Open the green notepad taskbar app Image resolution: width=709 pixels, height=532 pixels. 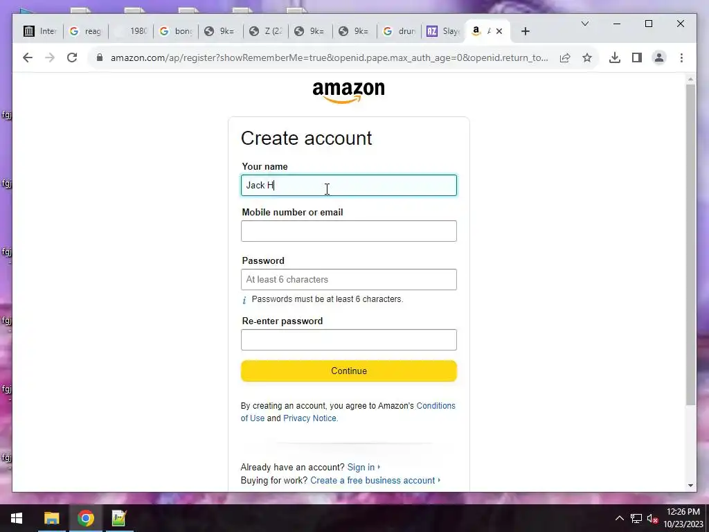click(x=118, y=518)
